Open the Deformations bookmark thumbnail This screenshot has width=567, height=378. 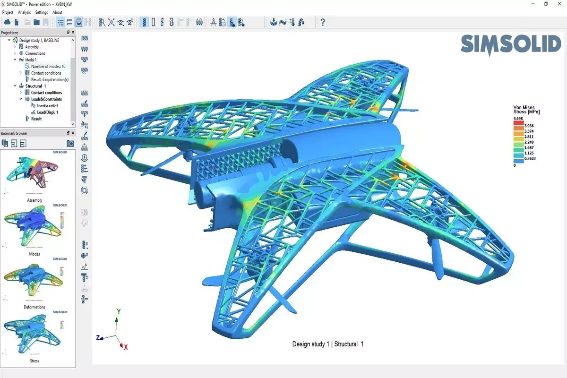(x=34, y=282)
